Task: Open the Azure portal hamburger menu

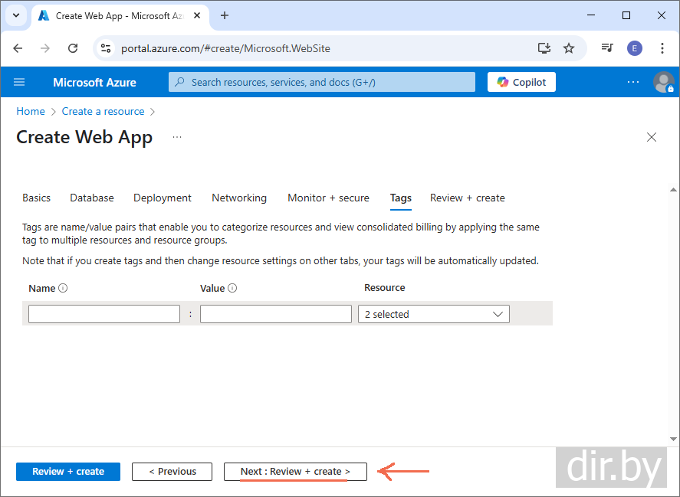Action: tap(19, 82)
